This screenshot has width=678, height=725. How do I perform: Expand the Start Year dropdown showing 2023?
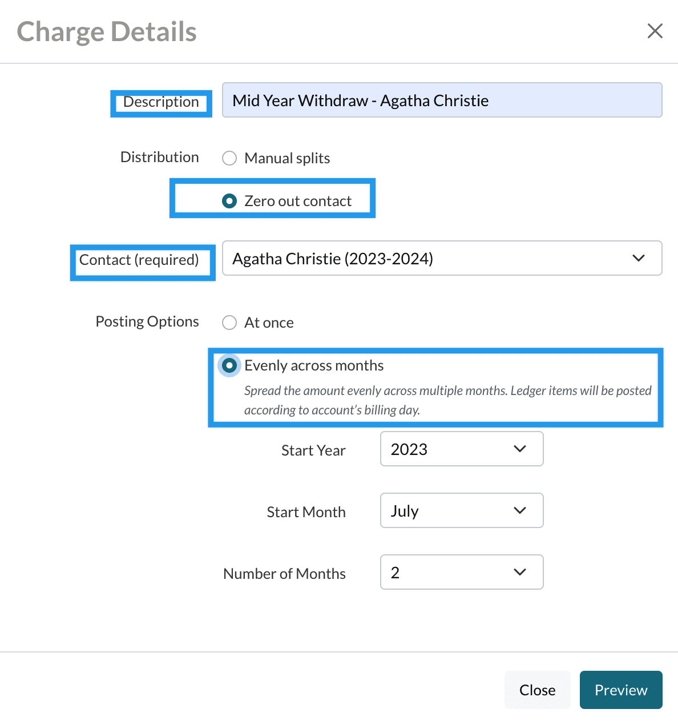coord(461,449)
